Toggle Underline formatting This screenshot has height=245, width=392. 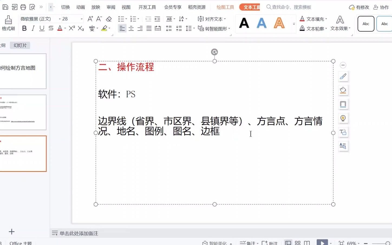click(x=42, y=28)
